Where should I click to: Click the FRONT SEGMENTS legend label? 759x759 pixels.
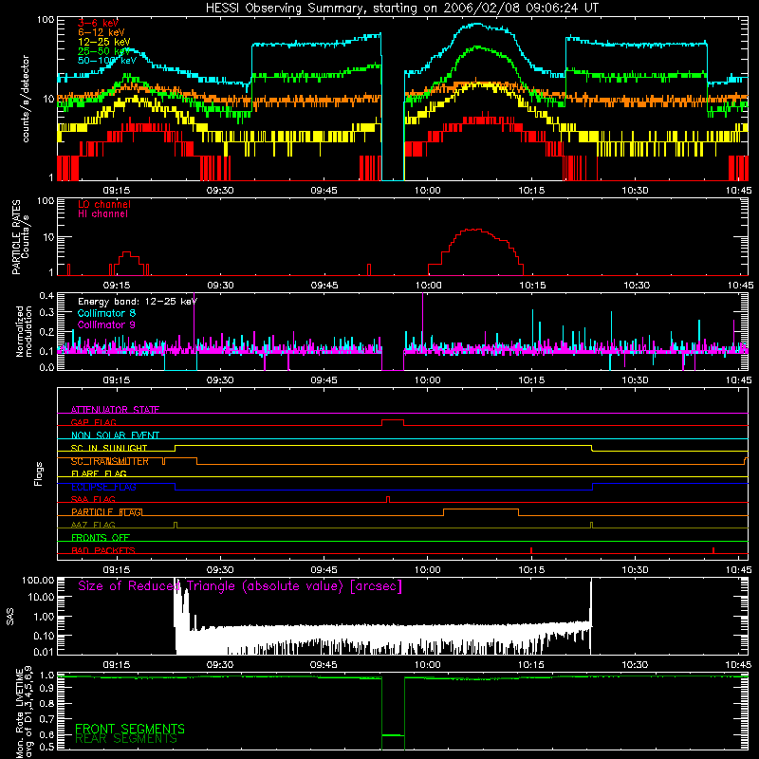click(x=130, y=729)
